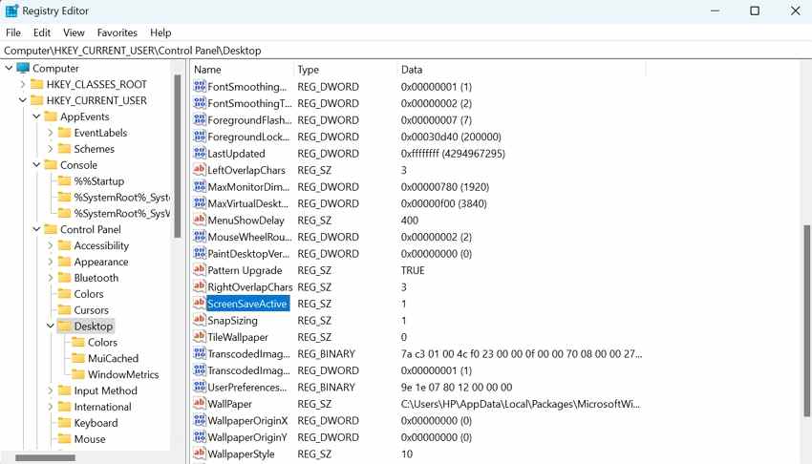Select the RightOverlapChars value
This screenshot has height=464, width=812.
coord(249,287)
